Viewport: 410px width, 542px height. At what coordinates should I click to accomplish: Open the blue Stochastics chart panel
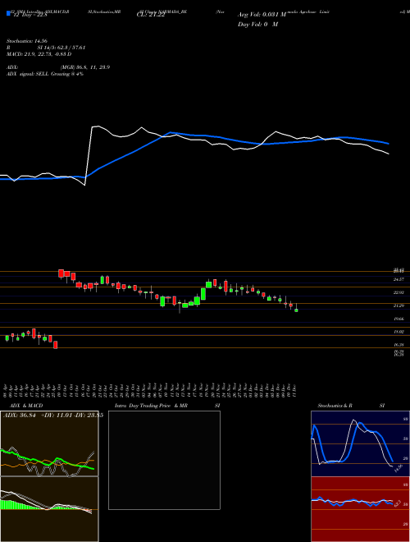[360, 443]
